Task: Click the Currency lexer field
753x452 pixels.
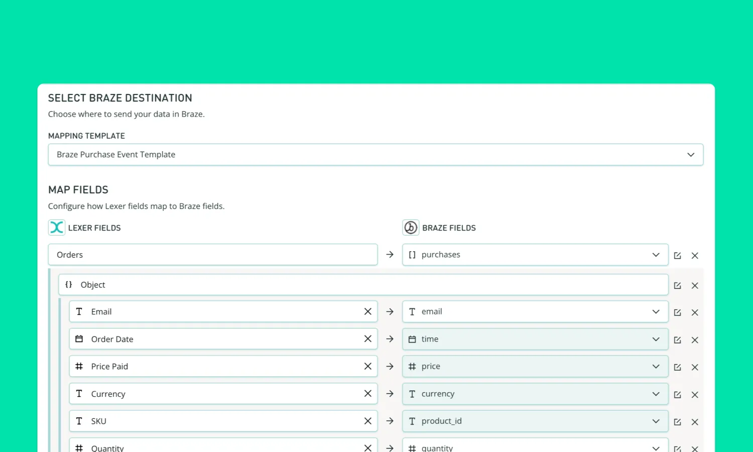Action: coord(223,394)
